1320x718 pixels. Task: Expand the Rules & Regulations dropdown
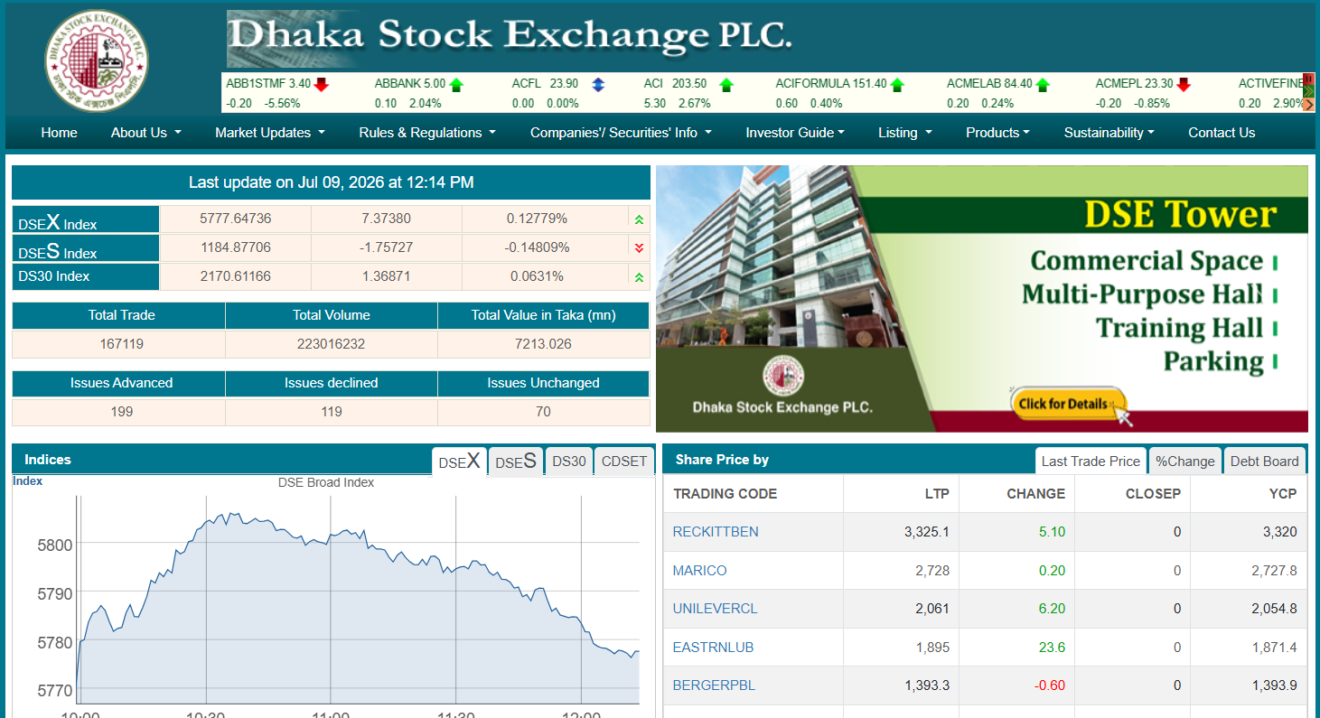(427, 133)
